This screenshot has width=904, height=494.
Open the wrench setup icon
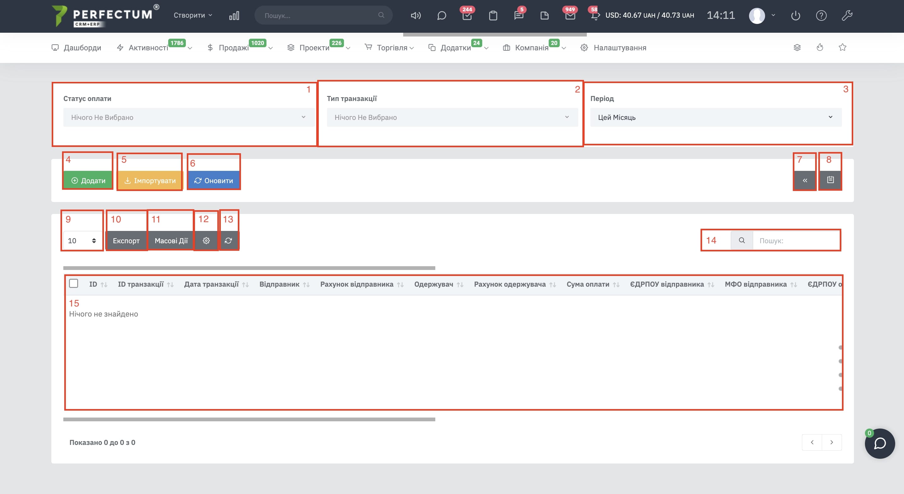[847, 15]
